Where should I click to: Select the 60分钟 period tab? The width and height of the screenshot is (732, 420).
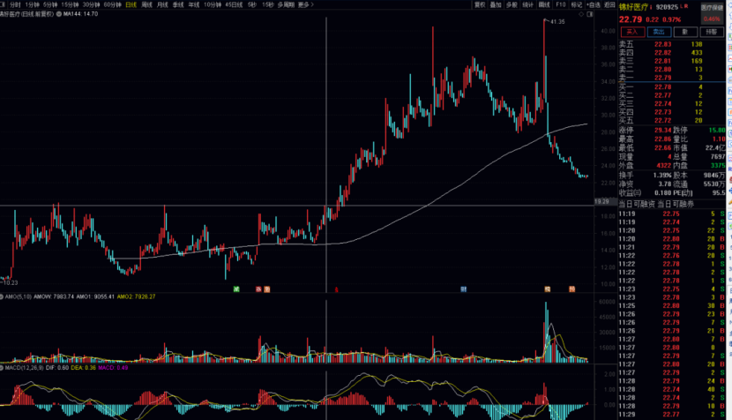coord(112,4)
